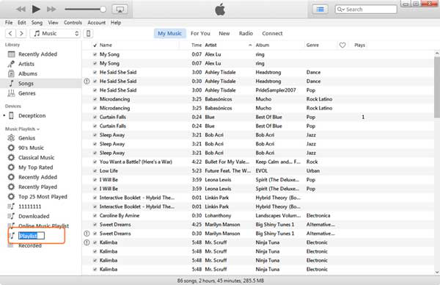Image resolution: width=440 pixels, height=285 pixels.
Task: Switch to the My Music tab
Action: (170, 34)
